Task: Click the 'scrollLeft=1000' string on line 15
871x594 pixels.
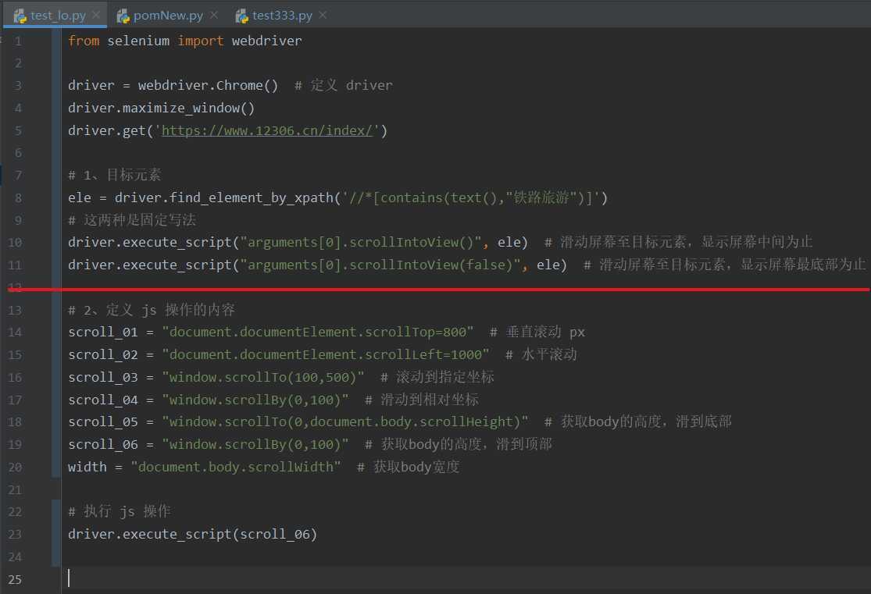Action: tap(424, 354)
